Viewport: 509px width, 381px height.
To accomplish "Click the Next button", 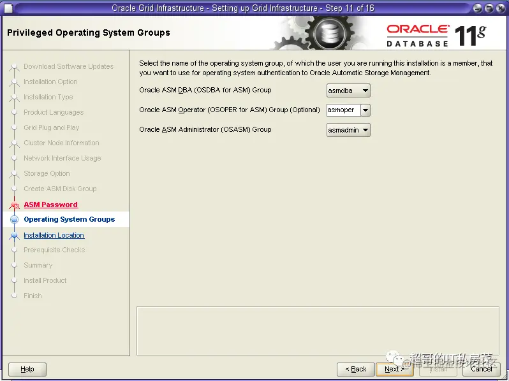I will [394, 369].
